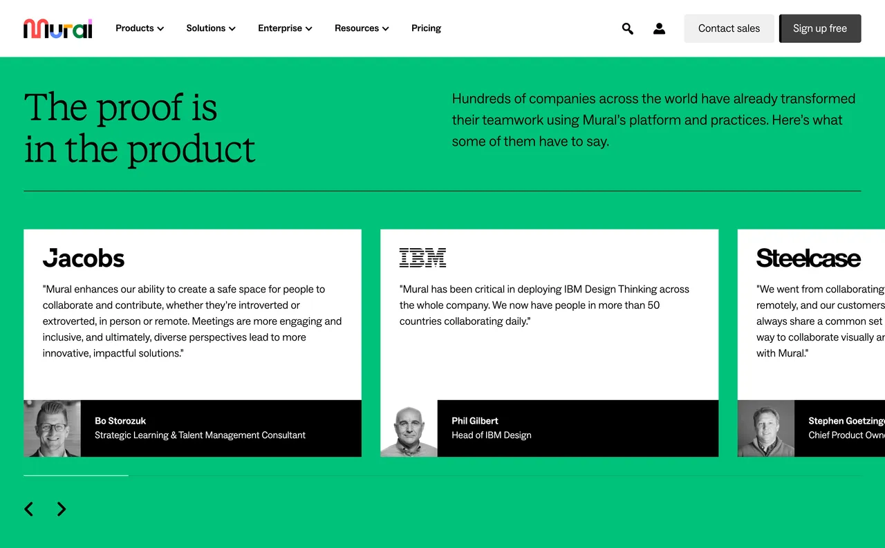The height and width of the screenshot is (548, 885).
Task: Click Stephen Goetzinger's headshot photo
Action: tap(766, 428)
